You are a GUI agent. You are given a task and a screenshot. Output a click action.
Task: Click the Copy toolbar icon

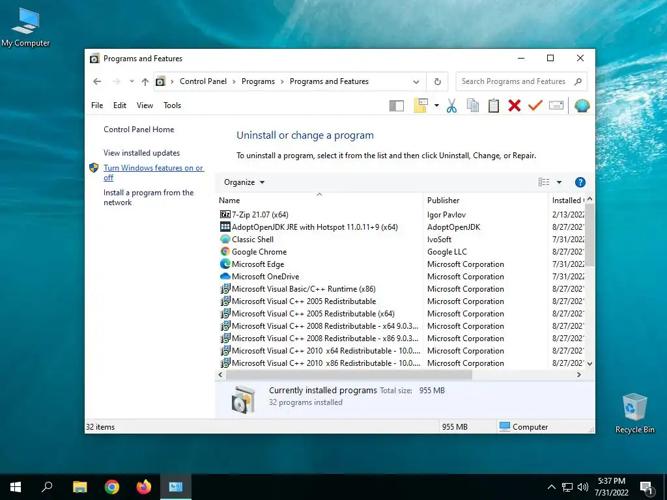pos(473,105)
